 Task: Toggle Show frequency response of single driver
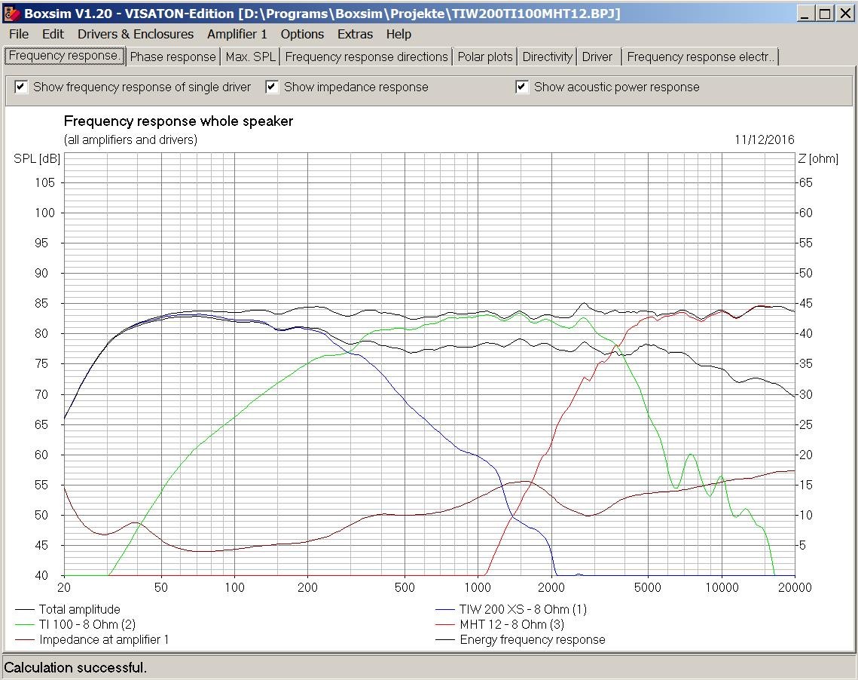21,87
